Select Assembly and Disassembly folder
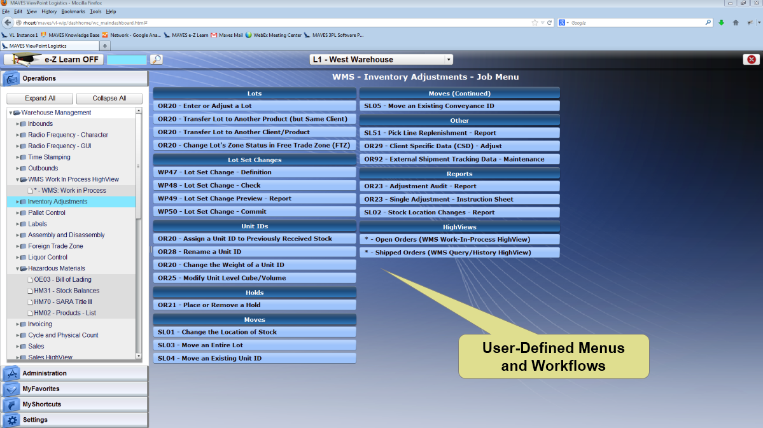The image size is (763, 428). [66, 235]
